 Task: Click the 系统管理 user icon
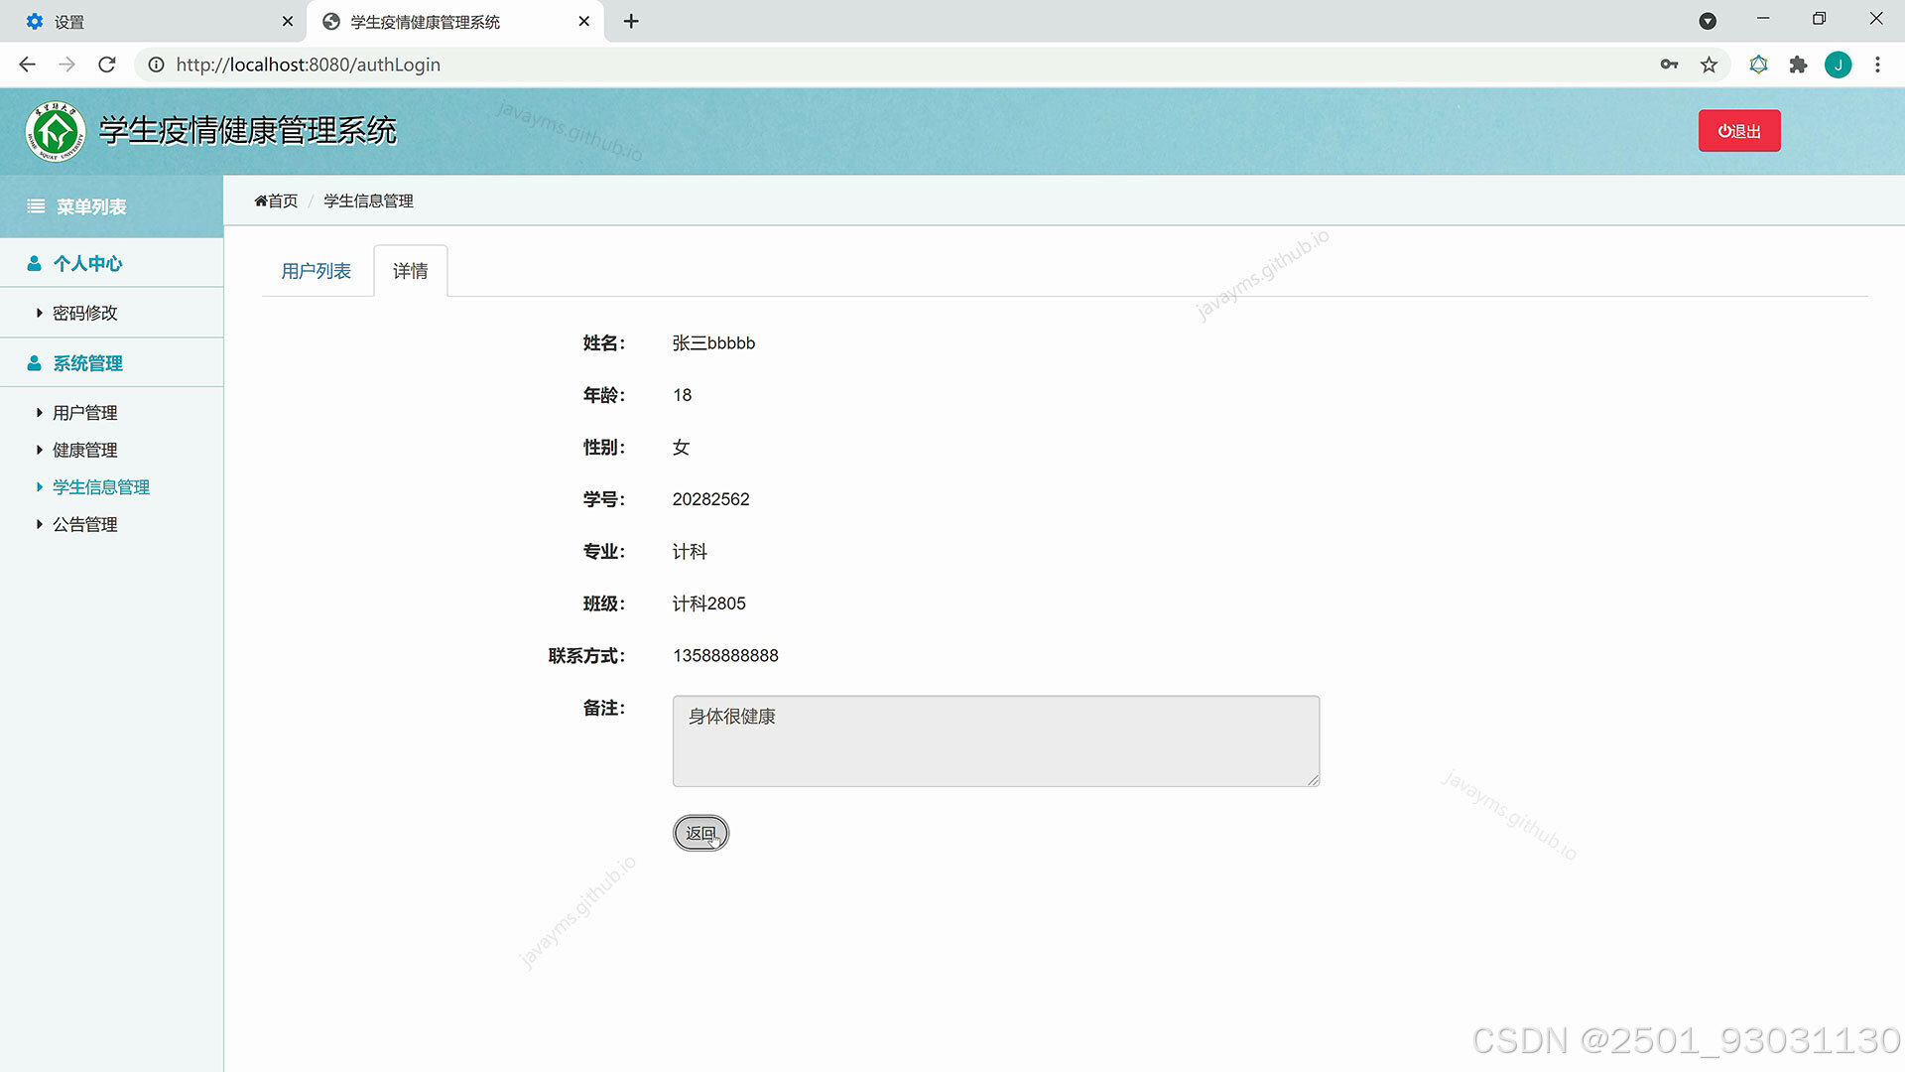(x=34, y=363)
